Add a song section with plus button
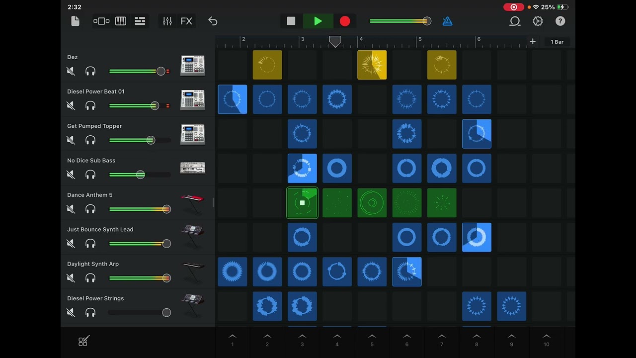The height and width of the screenshot is (358, 636). tap(533, 42)
